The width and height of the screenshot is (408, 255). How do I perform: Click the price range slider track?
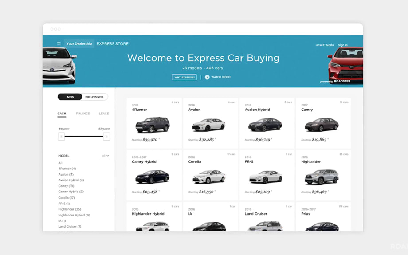[x=84, y=136]
